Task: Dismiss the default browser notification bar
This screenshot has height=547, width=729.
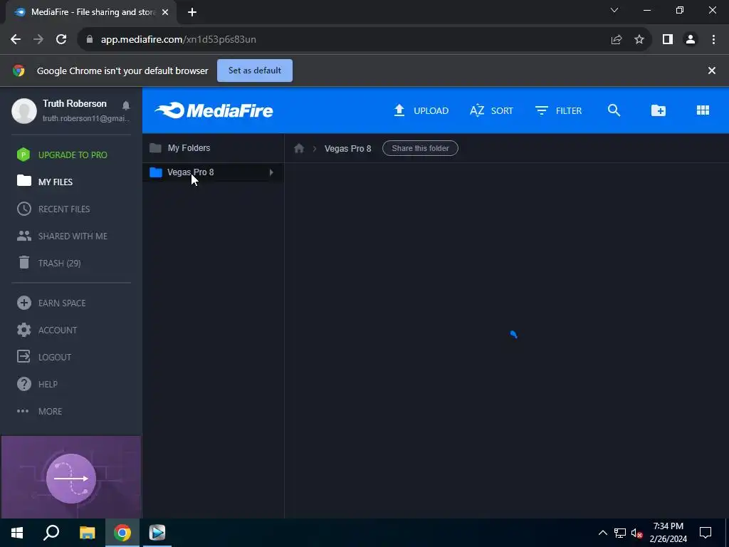Action: [x=711, y=71]
